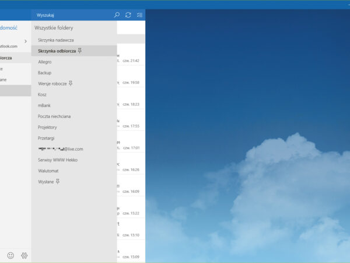350x263 pixels.
Task: Select the mBank folder
Action: pyautogui.click(x=45, y=105)
